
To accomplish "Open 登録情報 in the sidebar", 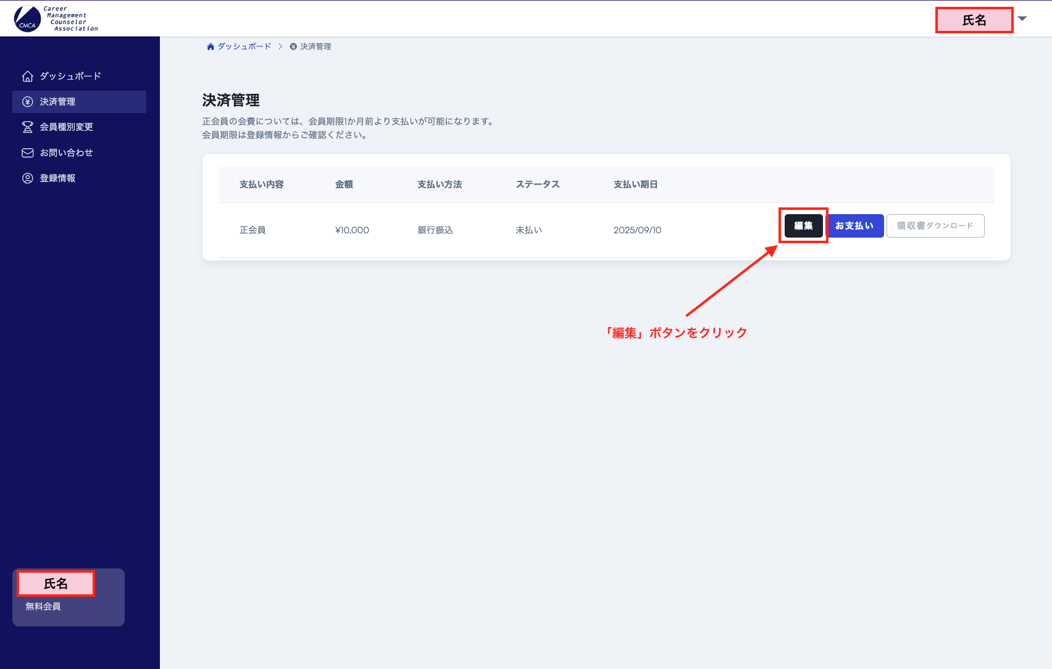I will pos(79,178).
